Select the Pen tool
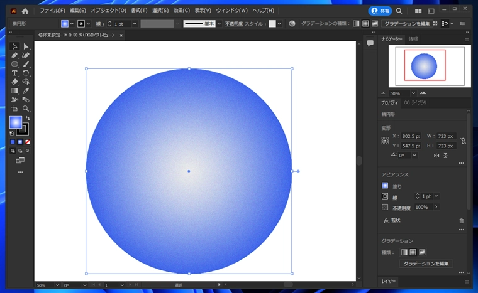The width and height of the screenshot is (478, 293). (14, 55)
